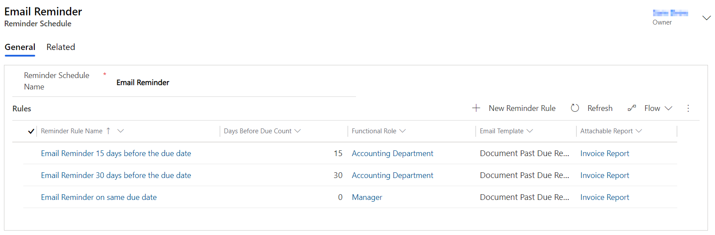Viewport: 715px width, 235px height.
Task: Open the Manager functional role link
Action: (367, 197)
